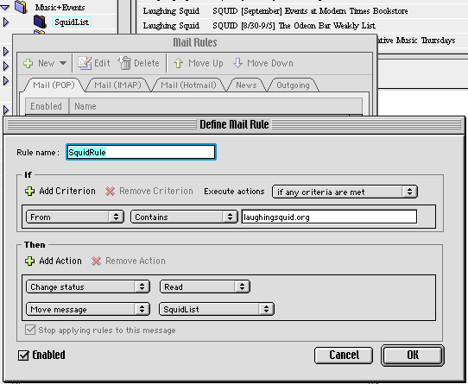Click the New rule plus icon

coord(28,63)
